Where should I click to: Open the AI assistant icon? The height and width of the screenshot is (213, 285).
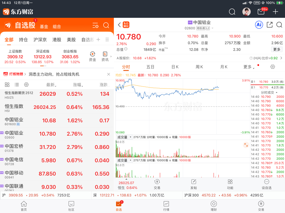[259, 25]
